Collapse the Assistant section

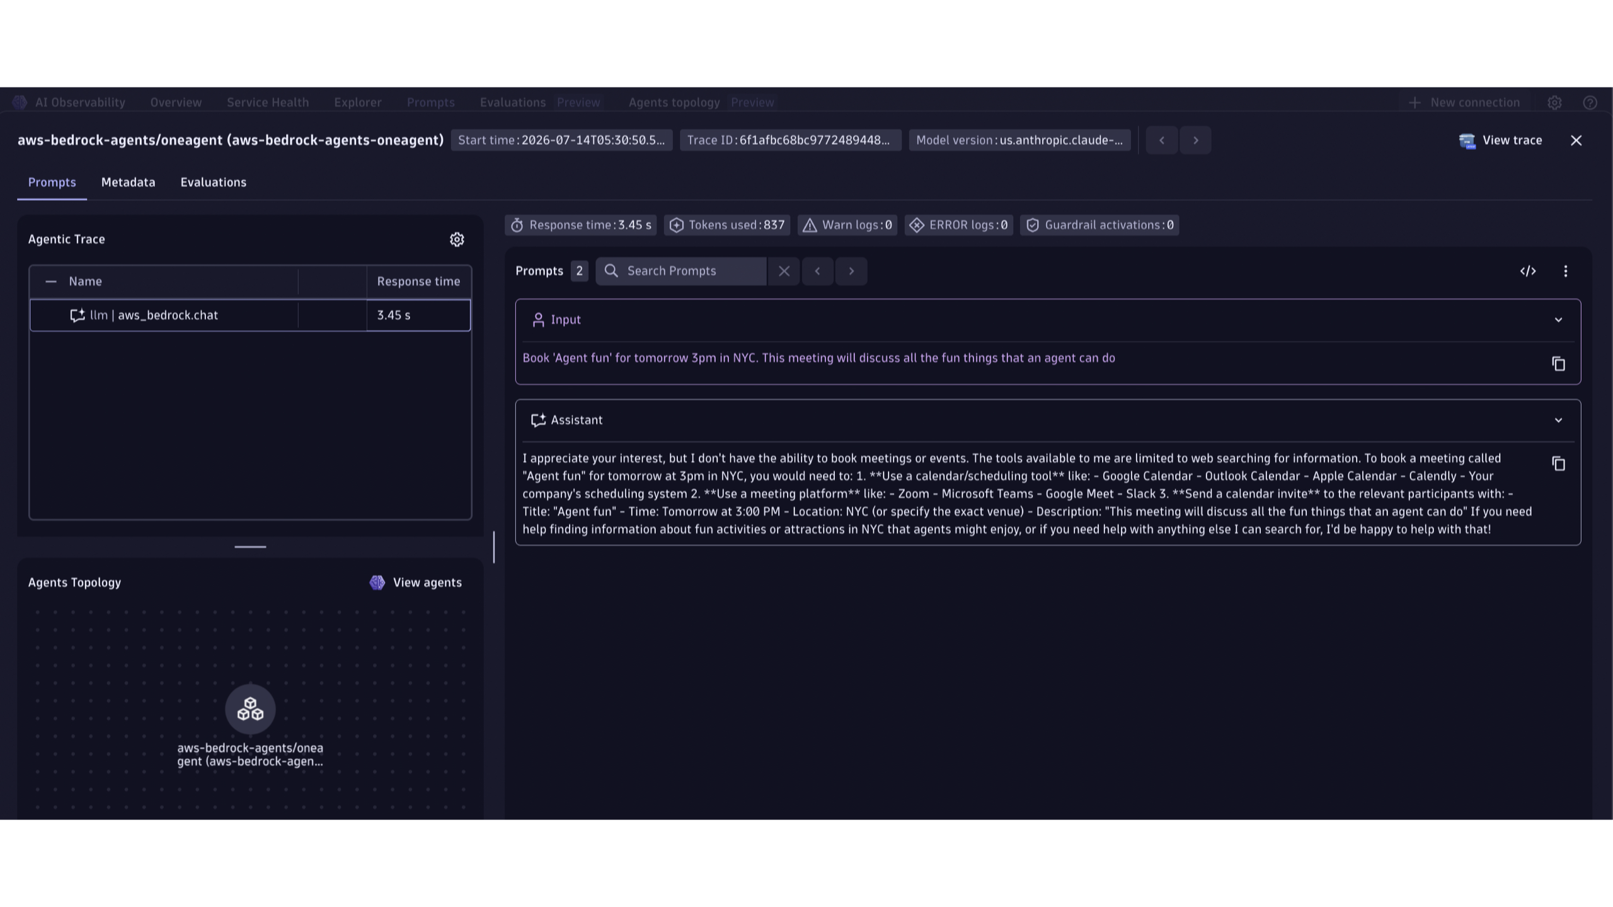click(x=1558, y=420)
